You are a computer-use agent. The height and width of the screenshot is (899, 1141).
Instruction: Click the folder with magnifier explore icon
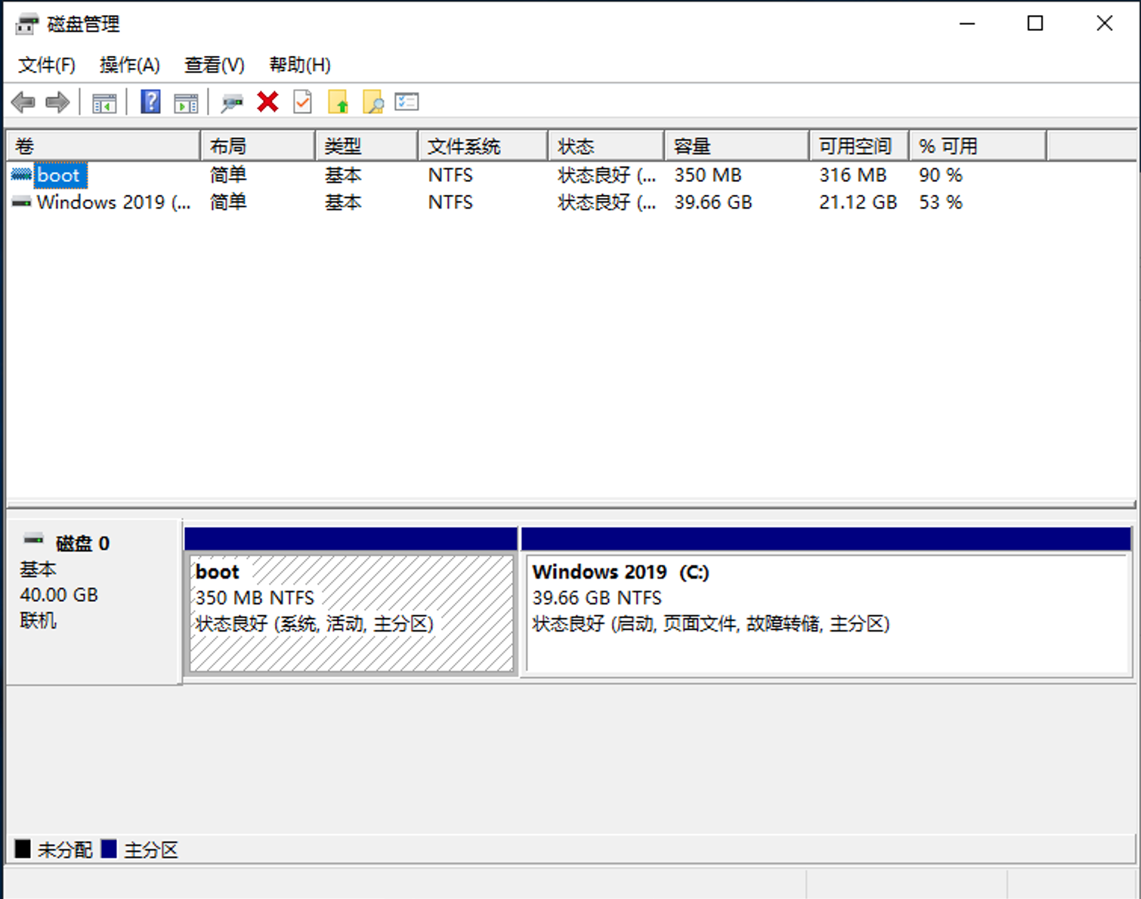[373, 102]
